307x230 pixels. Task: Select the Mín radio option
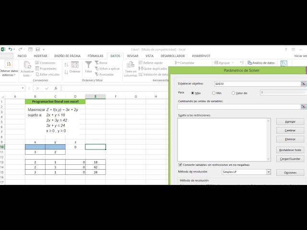coord(213,93)
